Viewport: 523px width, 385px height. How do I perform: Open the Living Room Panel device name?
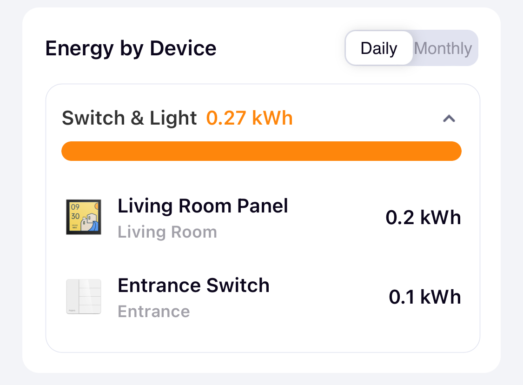click(203, 206)
